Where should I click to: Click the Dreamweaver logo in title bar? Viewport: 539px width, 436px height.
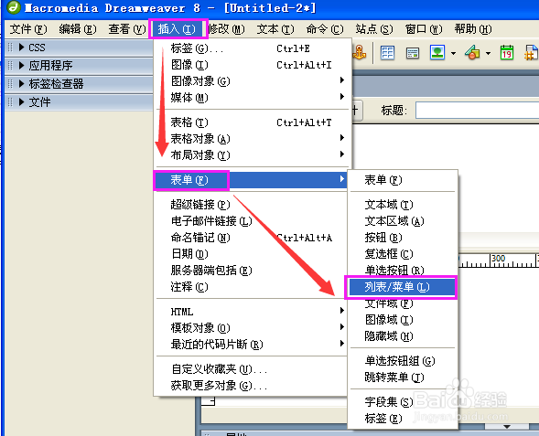14,7
